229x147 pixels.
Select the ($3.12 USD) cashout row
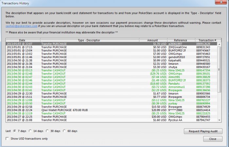(x=112, y=100)
